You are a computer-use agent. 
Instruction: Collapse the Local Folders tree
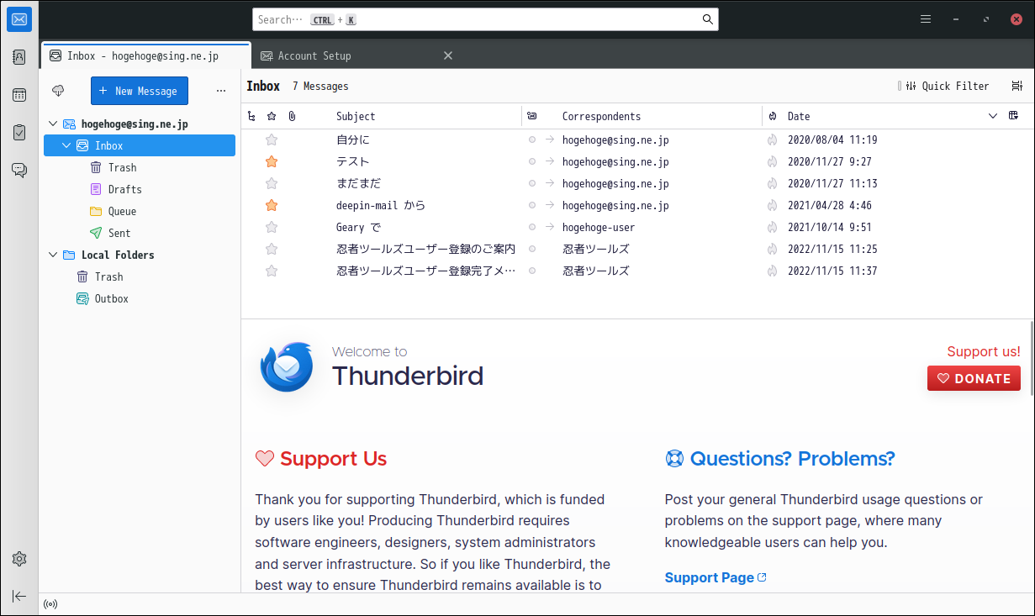53,255
